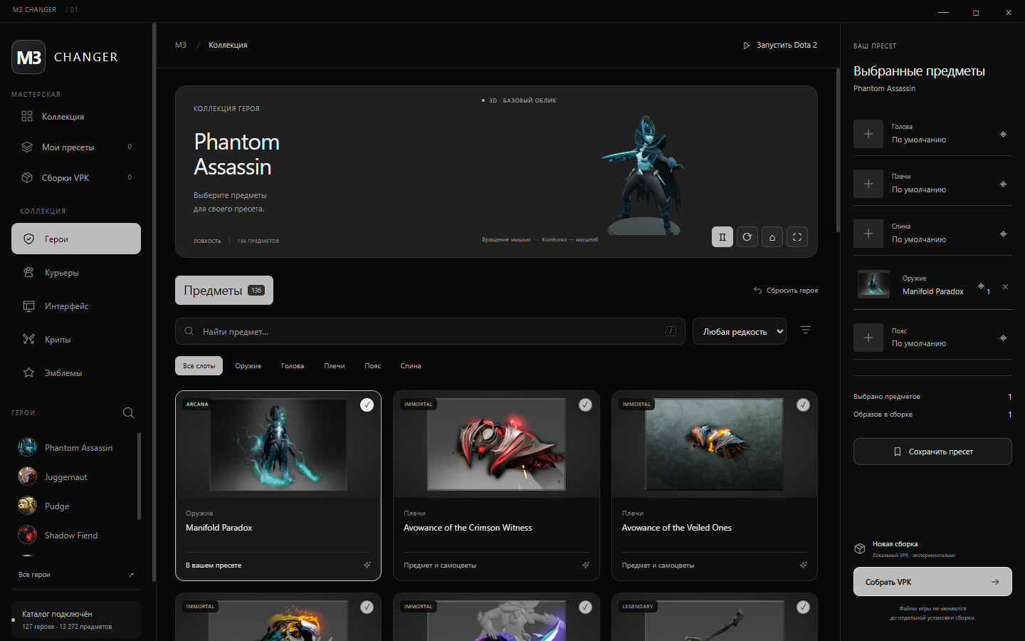
Task: Open Мои пресеты in the sidebar
Action: (76, 147)
